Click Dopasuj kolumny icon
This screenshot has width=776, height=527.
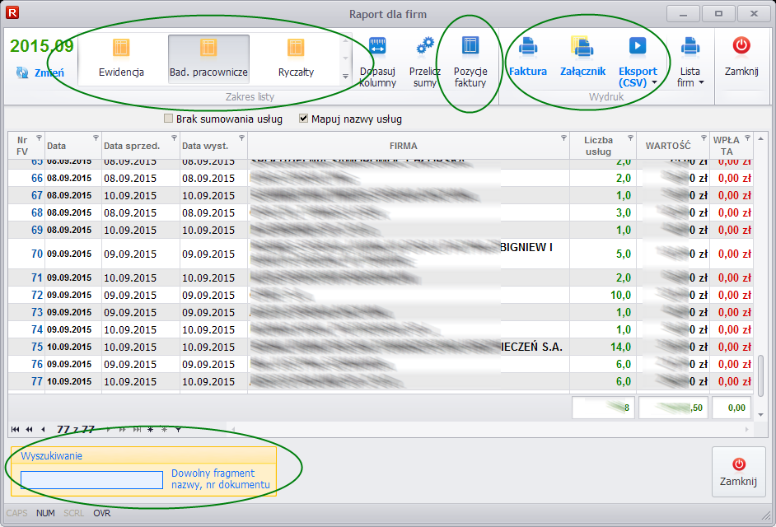[x=377, y=46]
